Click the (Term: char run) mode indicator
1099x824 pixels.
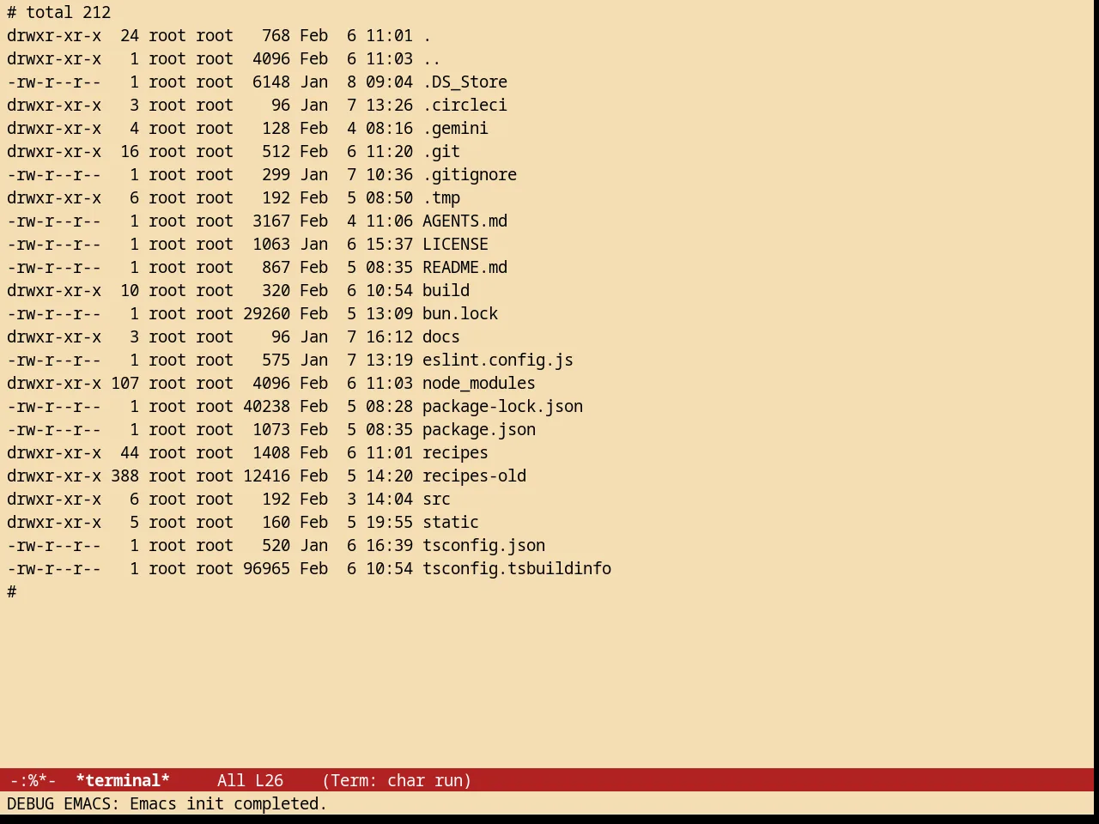coord(397,780)
